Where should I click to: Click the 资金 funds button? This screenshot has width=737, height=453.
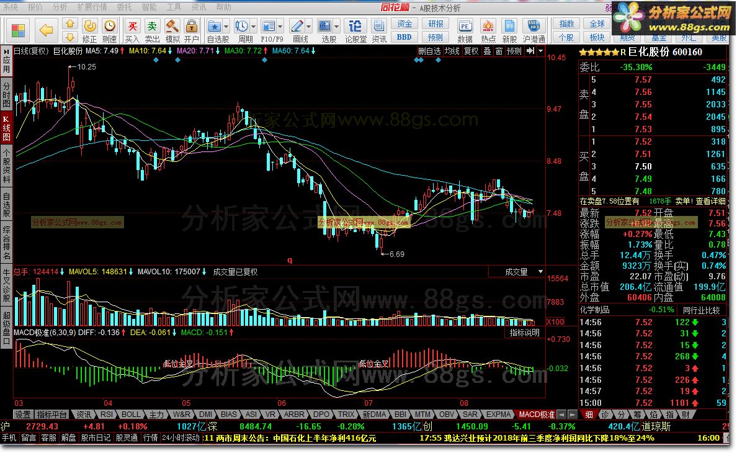point(404,24)
